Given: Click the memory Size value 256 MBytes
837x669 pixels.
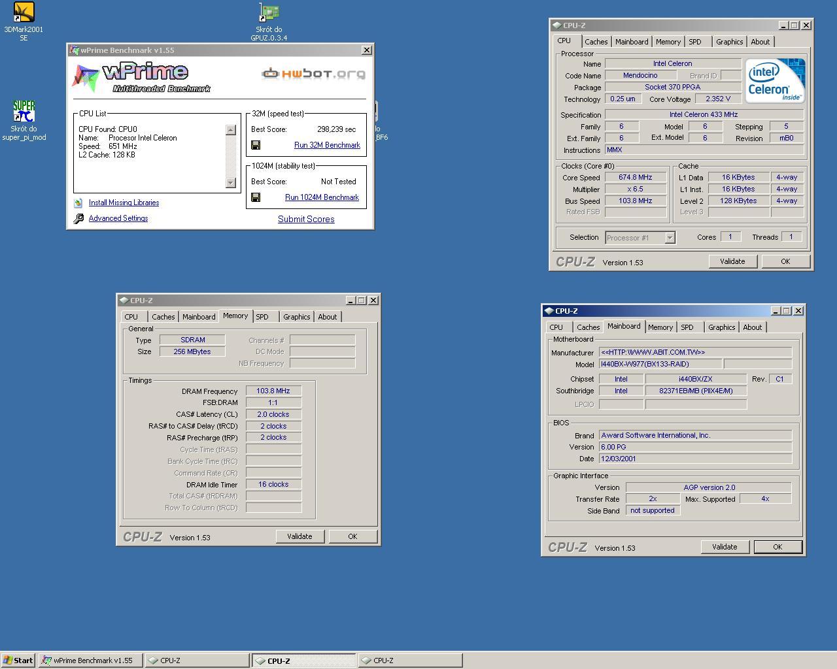Looking at the screenshot, I should point(192,351).
